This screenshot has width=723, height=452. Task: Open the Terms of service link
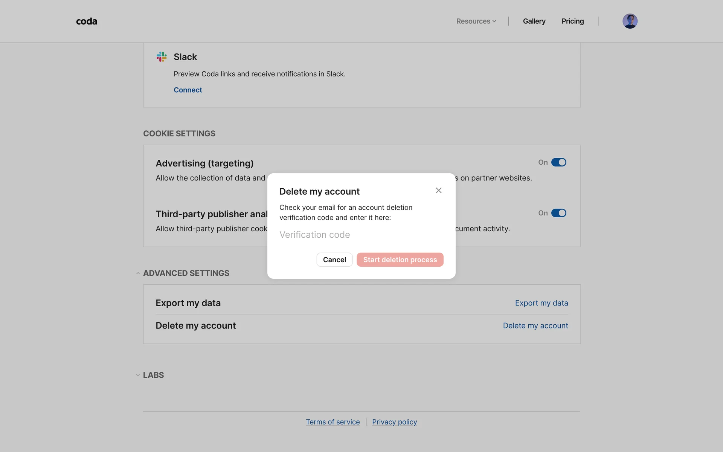tap(333, 422)
